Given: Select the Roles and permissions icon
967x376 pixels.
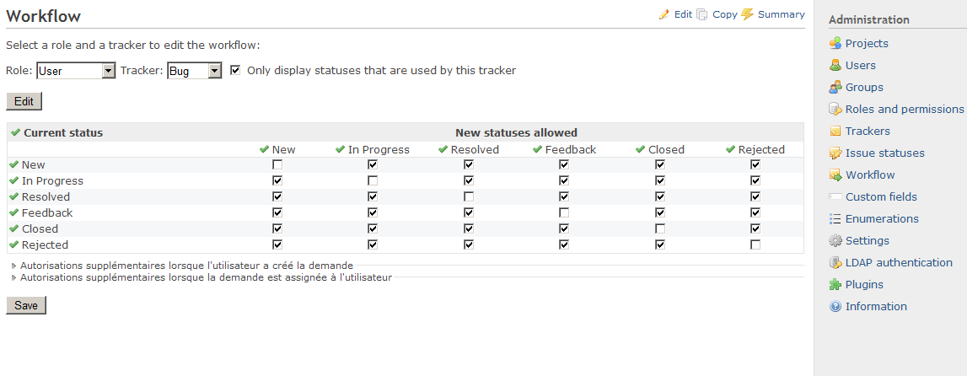Looking at the screenshot, I should click(x=835, y=109).
